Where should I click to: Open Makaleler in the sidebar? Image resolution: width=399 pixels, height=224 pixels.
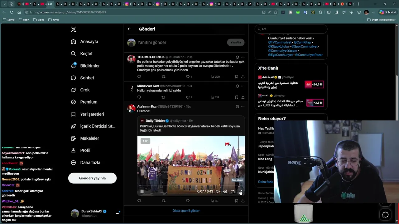(85, 138)
